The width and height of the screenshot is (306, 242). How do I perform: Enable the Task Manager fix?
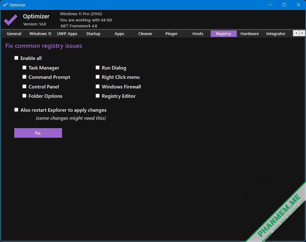click(25, 68)
